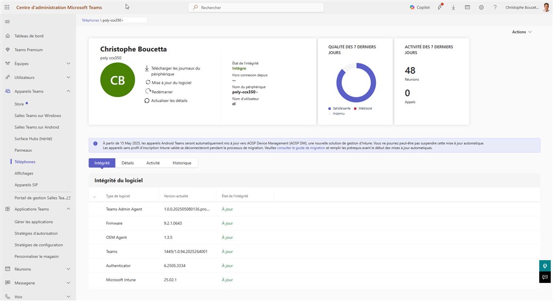Click the help question mark icon

click(495, 7)
